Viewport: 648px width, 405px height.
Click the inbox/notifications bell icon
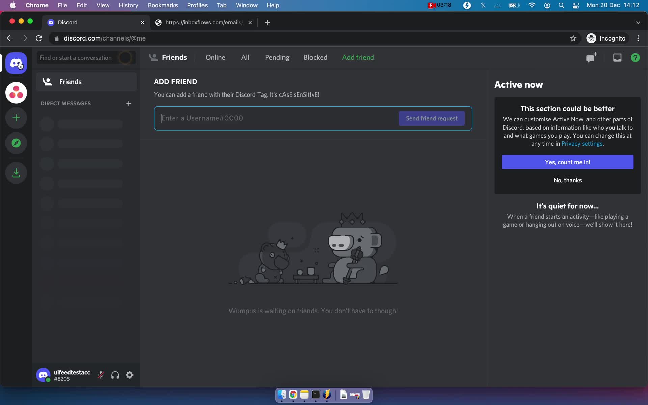pos(617,57)
